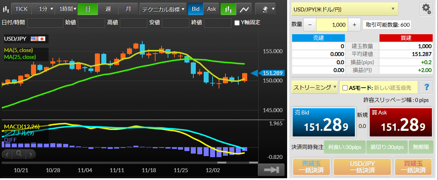Screen dimensions: 438x180
Task: Open the USD/JPY currency pair dropdown
Action: tap(345, 9)
